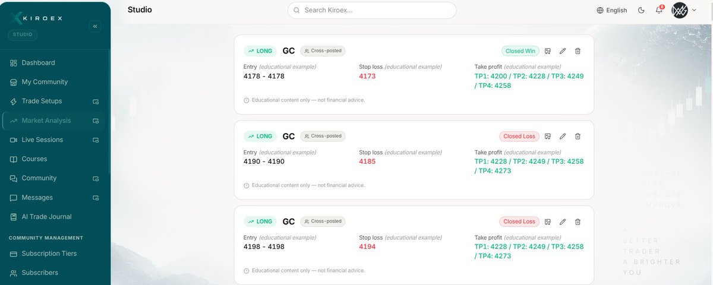The width and height of the screenshot is (713, 285).
Task: Open image icon on 4190 trade card
Action: (548, 136)
